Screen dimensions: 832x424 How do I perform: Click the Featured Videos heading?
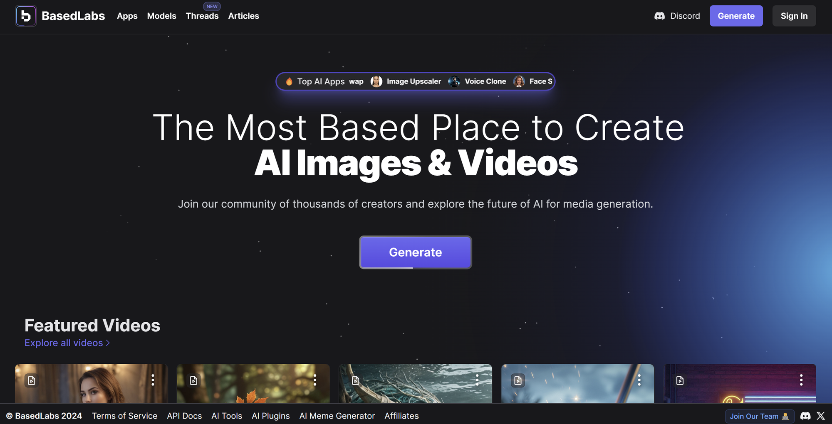point(92,325)
